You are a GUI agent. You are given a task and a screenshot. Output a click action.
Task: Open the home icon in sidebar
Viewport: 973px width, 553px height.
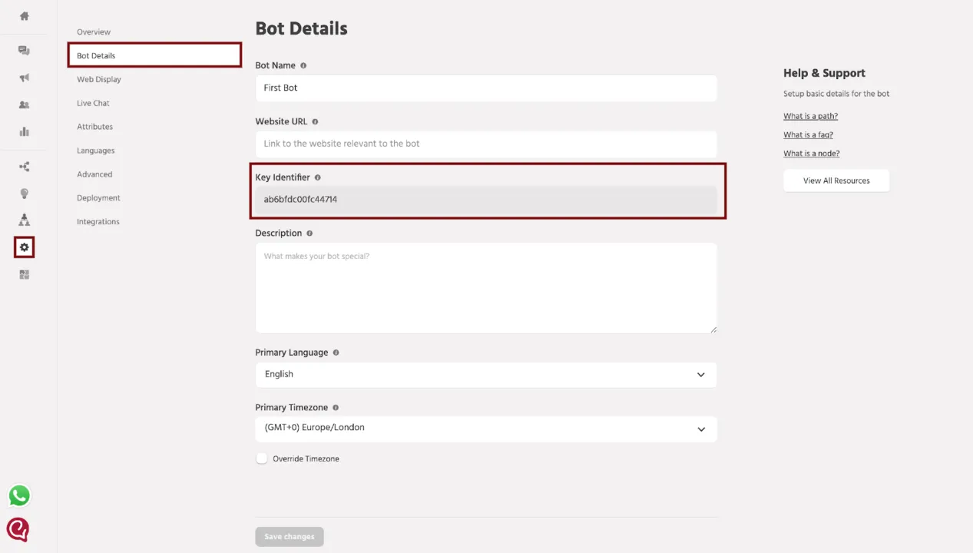[25, 15]
